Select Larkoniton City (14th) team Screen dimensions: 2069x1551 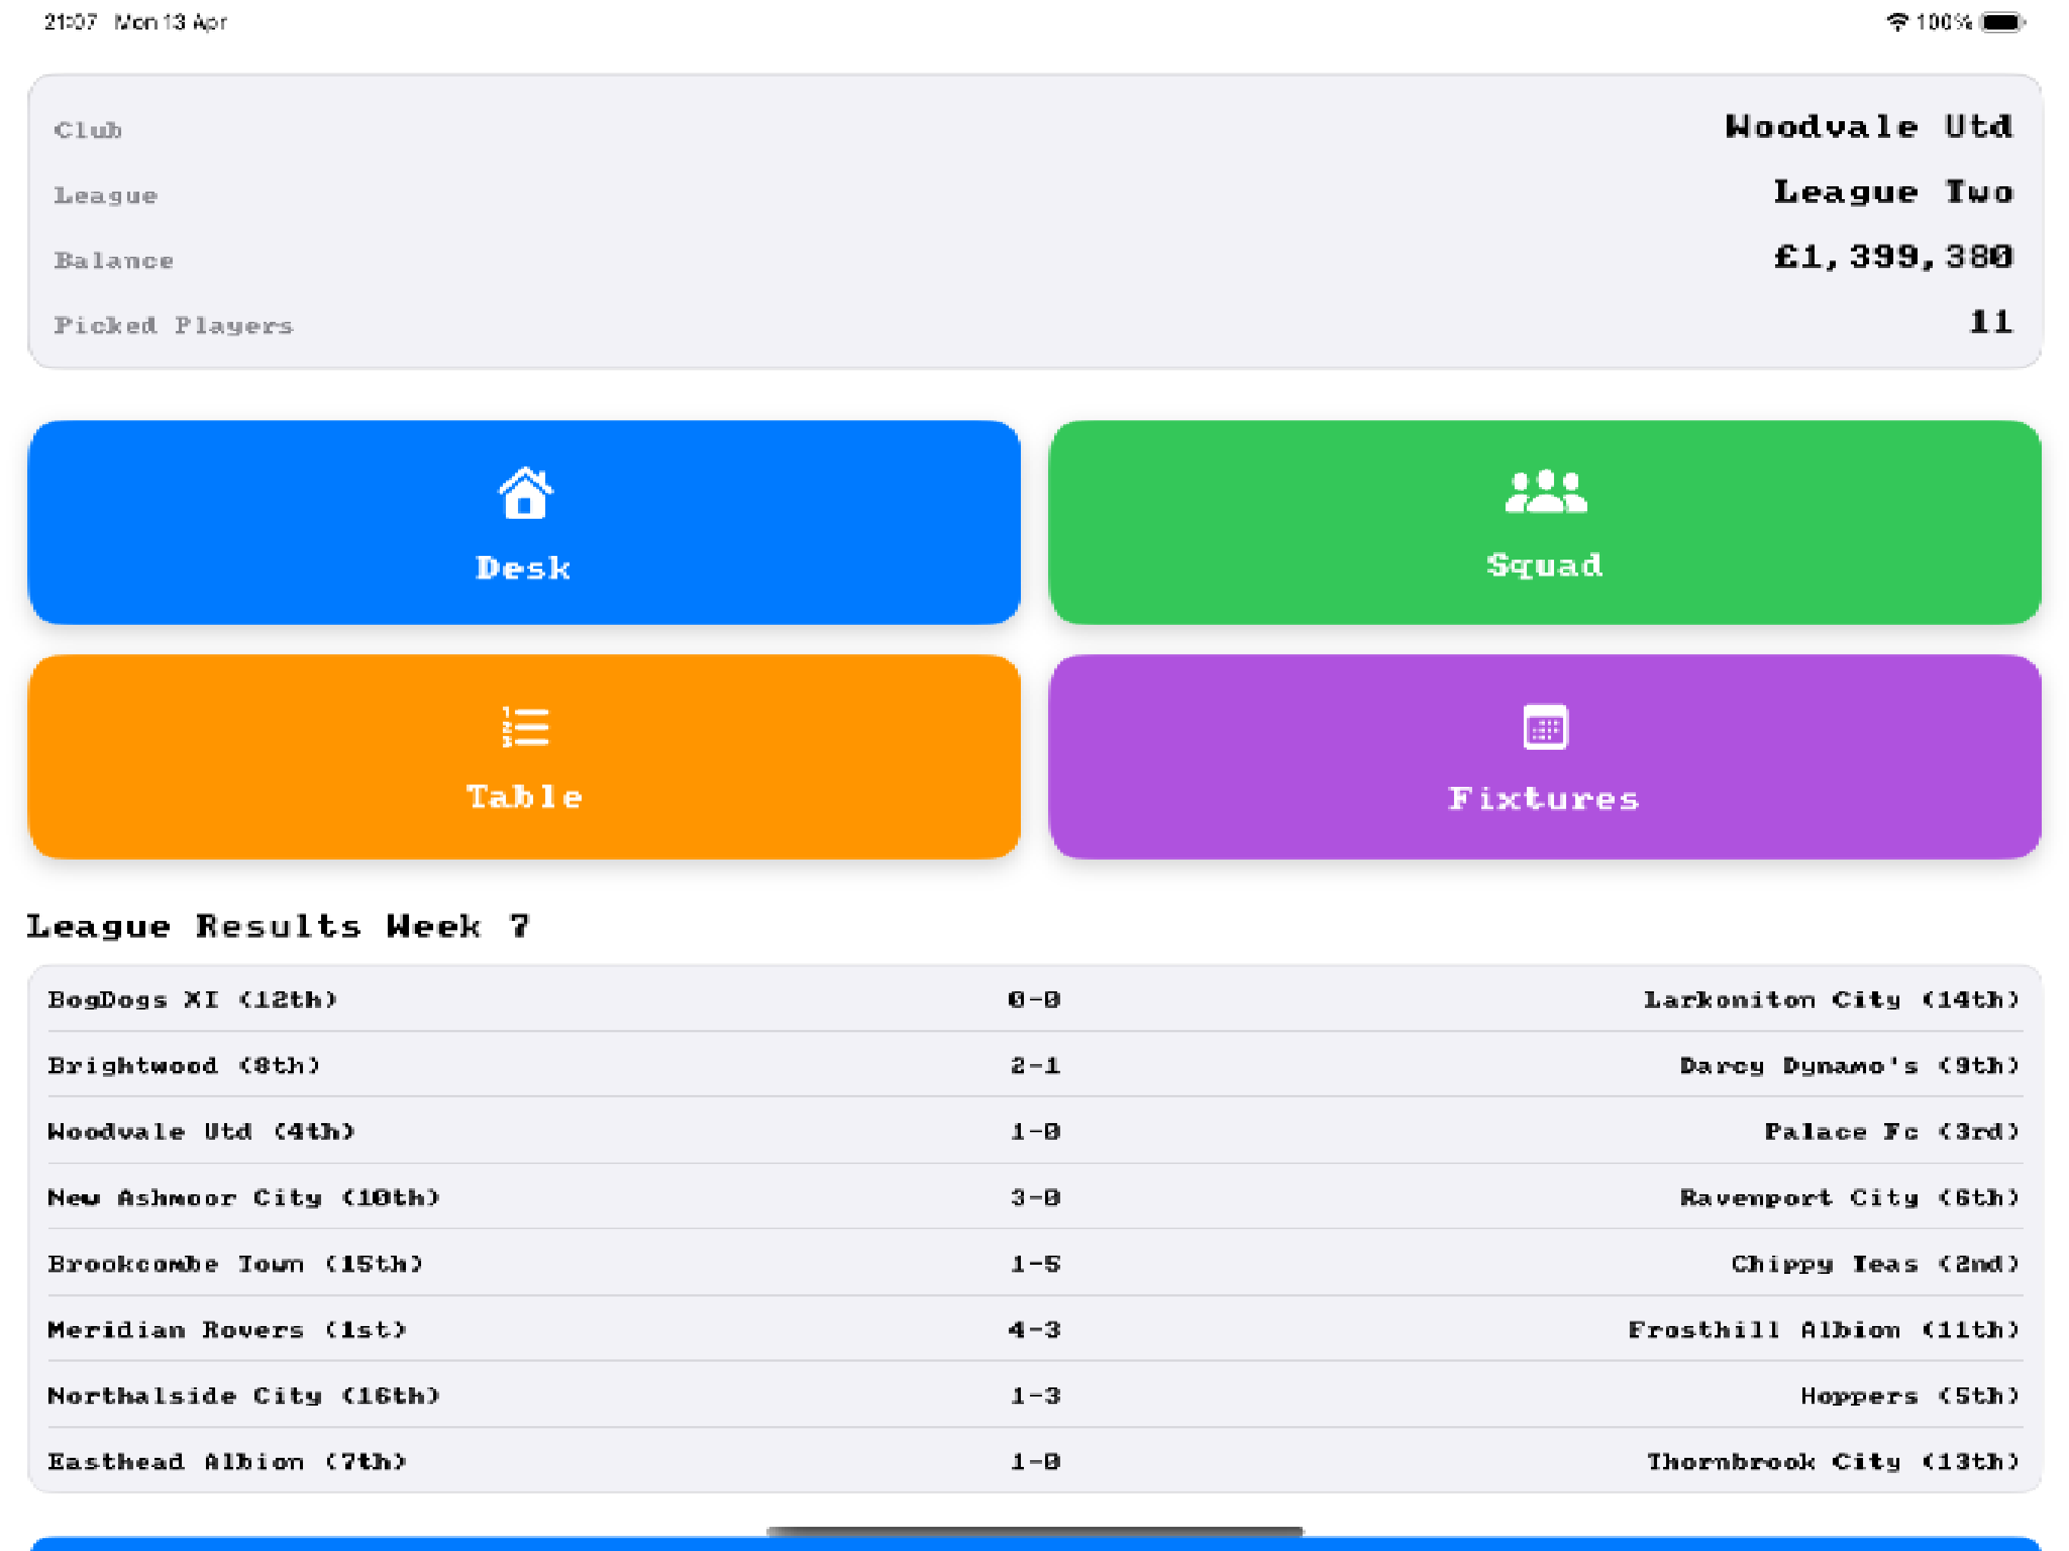(x=1831, y=999)
